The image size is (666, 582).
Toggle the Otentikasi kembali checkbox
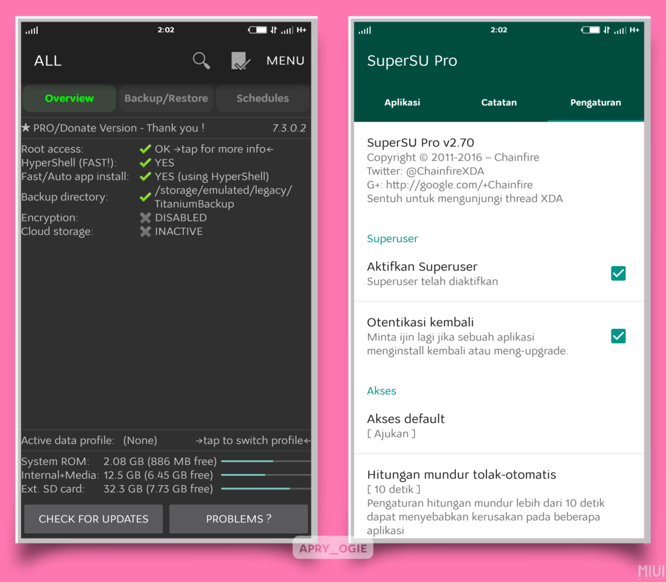click(618, 336)
